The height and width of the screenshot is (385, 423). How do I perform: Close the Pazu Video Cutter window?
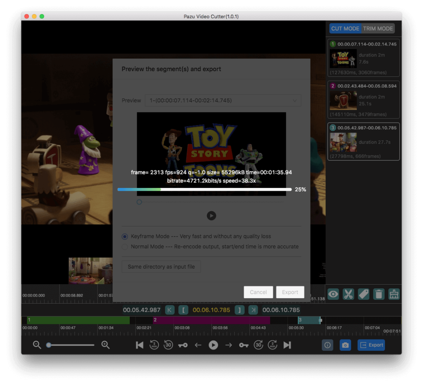coord(27,17)
